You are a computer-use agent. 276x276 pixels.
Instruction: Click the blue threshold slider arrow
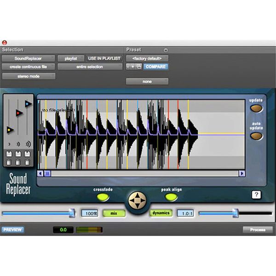28,104
